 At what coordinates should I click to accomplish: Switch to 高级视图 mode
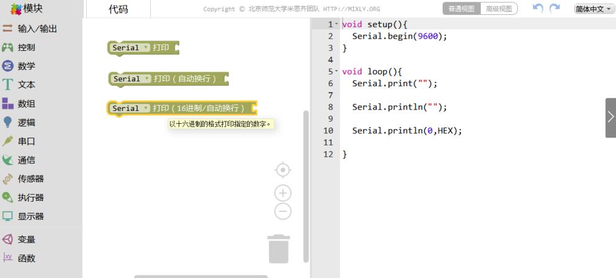[499, 9]
